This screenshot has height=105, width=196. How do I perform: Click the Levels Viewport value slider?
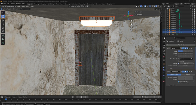coord(185,77)
